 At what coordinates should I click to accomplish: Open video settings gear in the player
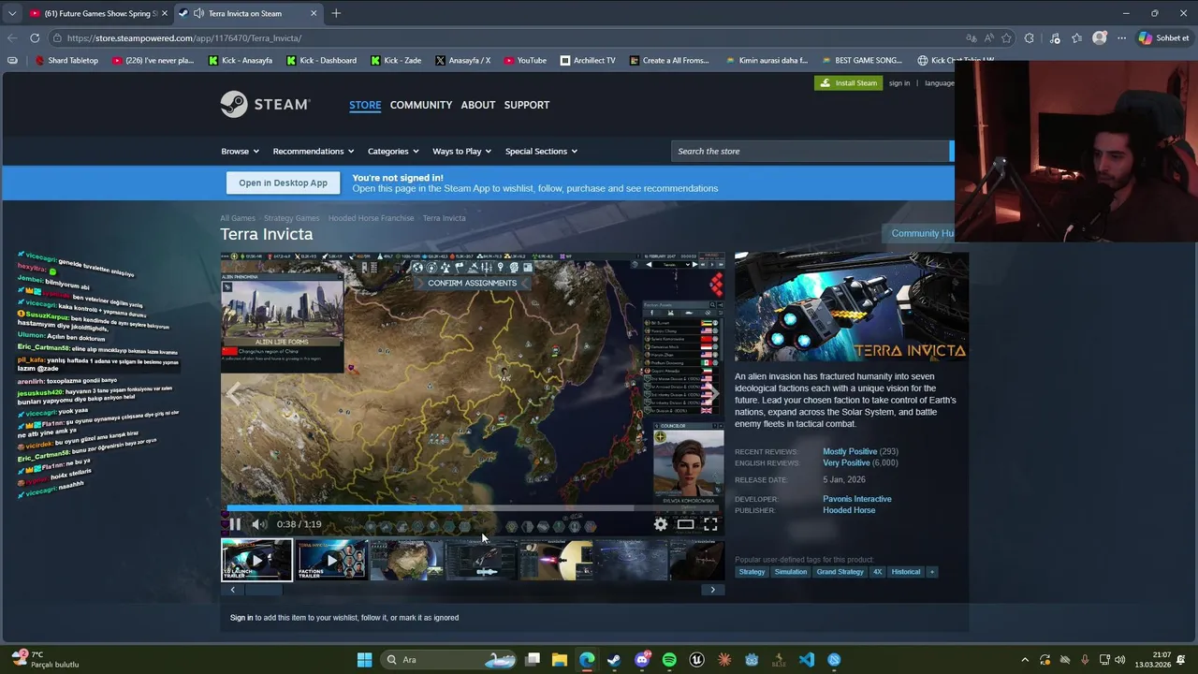[x=661, y=524]
